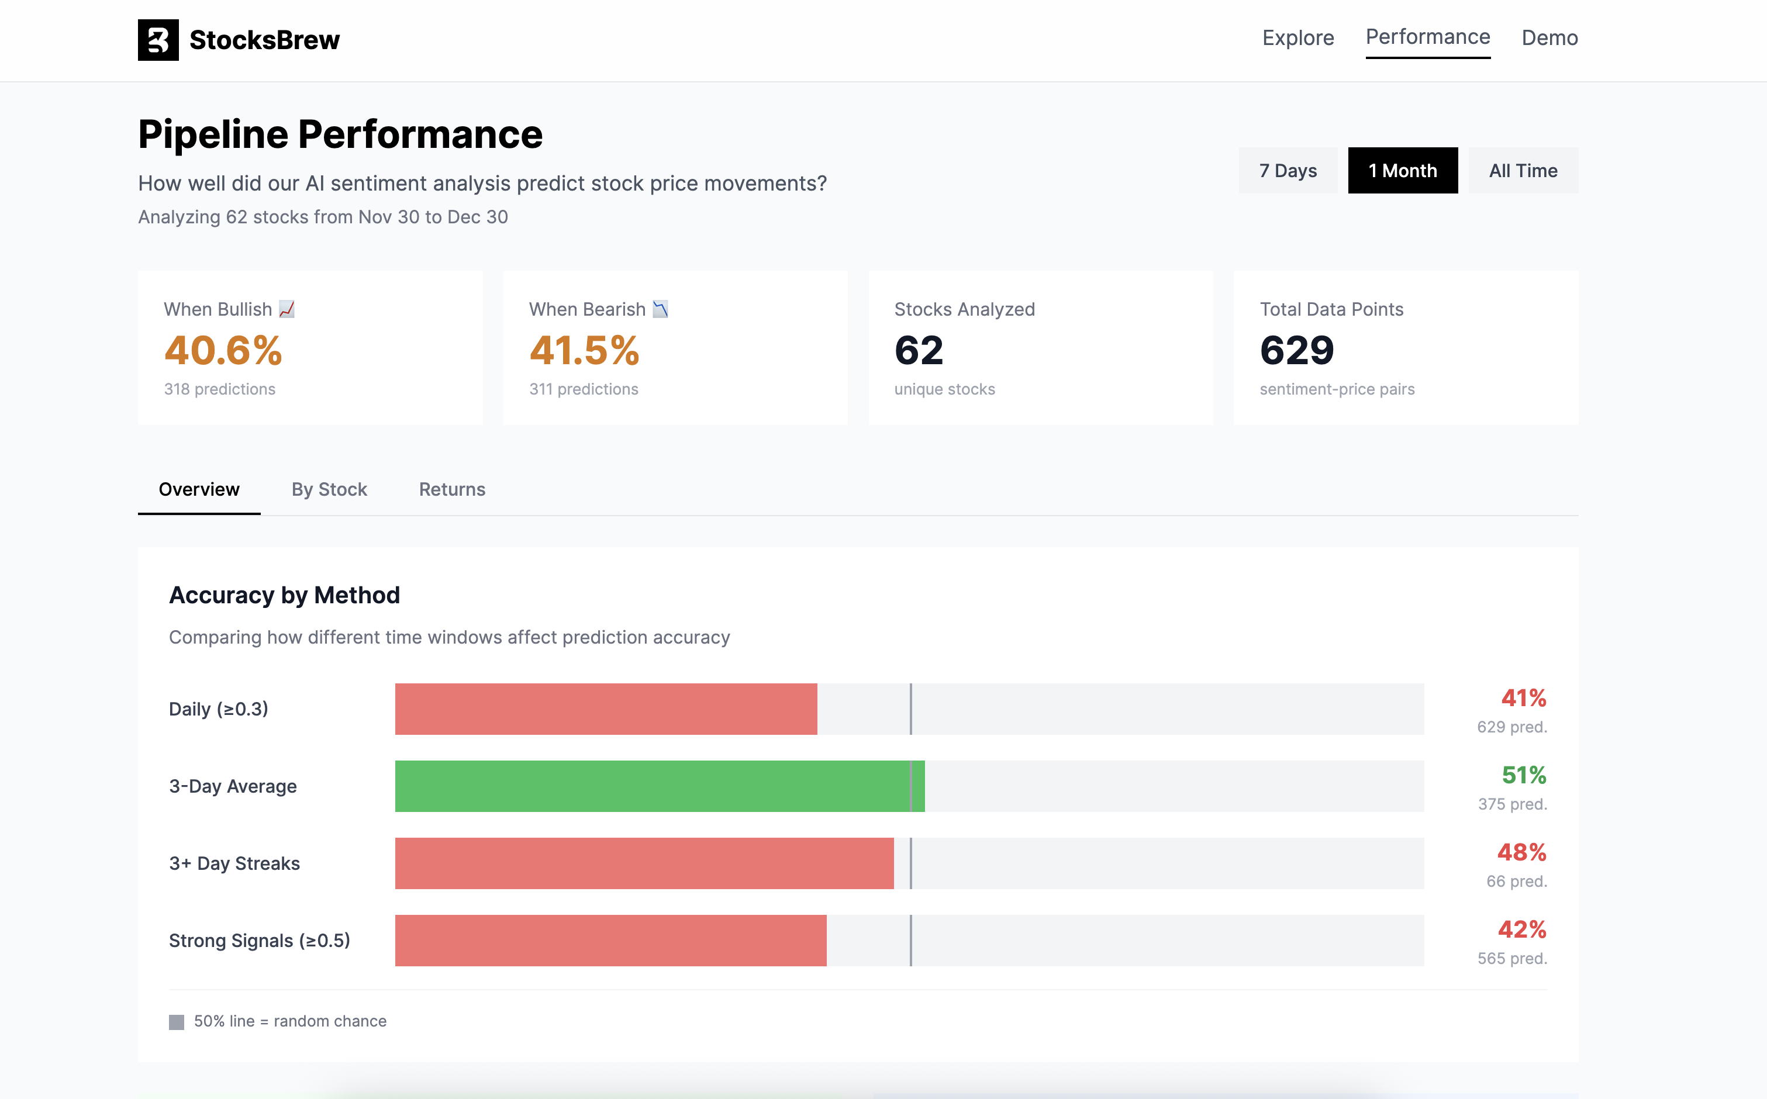This screenshot has height=1099, width=1767.
Task: Click the gray 50% line legend square
Action: coord(177,1022)
